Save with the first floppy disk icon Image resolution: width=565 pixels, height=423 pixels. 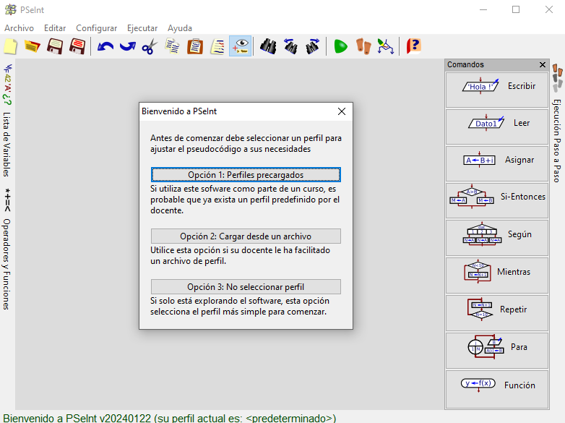tap(55, 46)
